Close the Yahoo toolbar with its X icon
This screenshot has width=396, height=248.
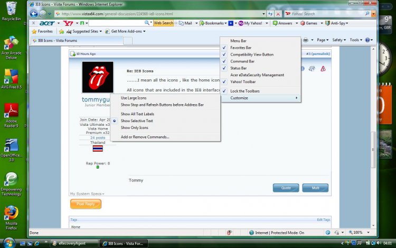[x=34, y=23]
